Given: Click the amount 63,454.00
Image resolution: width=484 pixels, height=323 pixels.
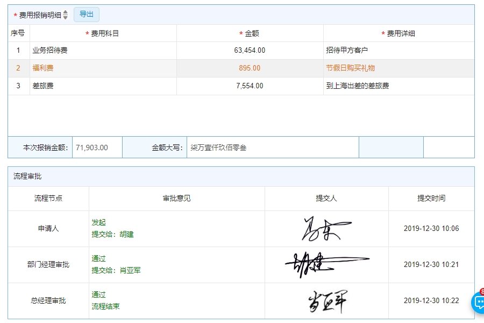Looking at the screenshot, I should (x=250, y=51).
